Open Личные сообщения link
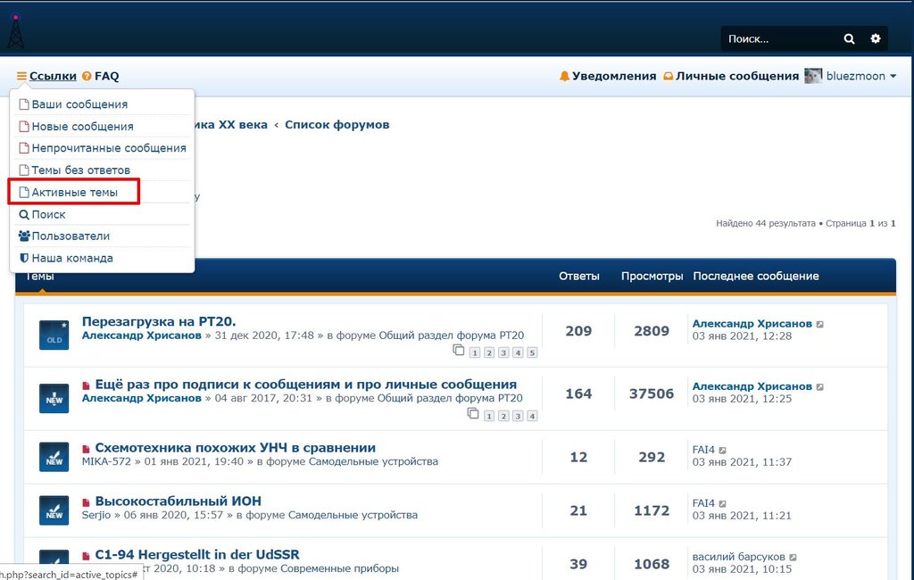This screenshot has height=580, width=914. [x=736, y=76]
